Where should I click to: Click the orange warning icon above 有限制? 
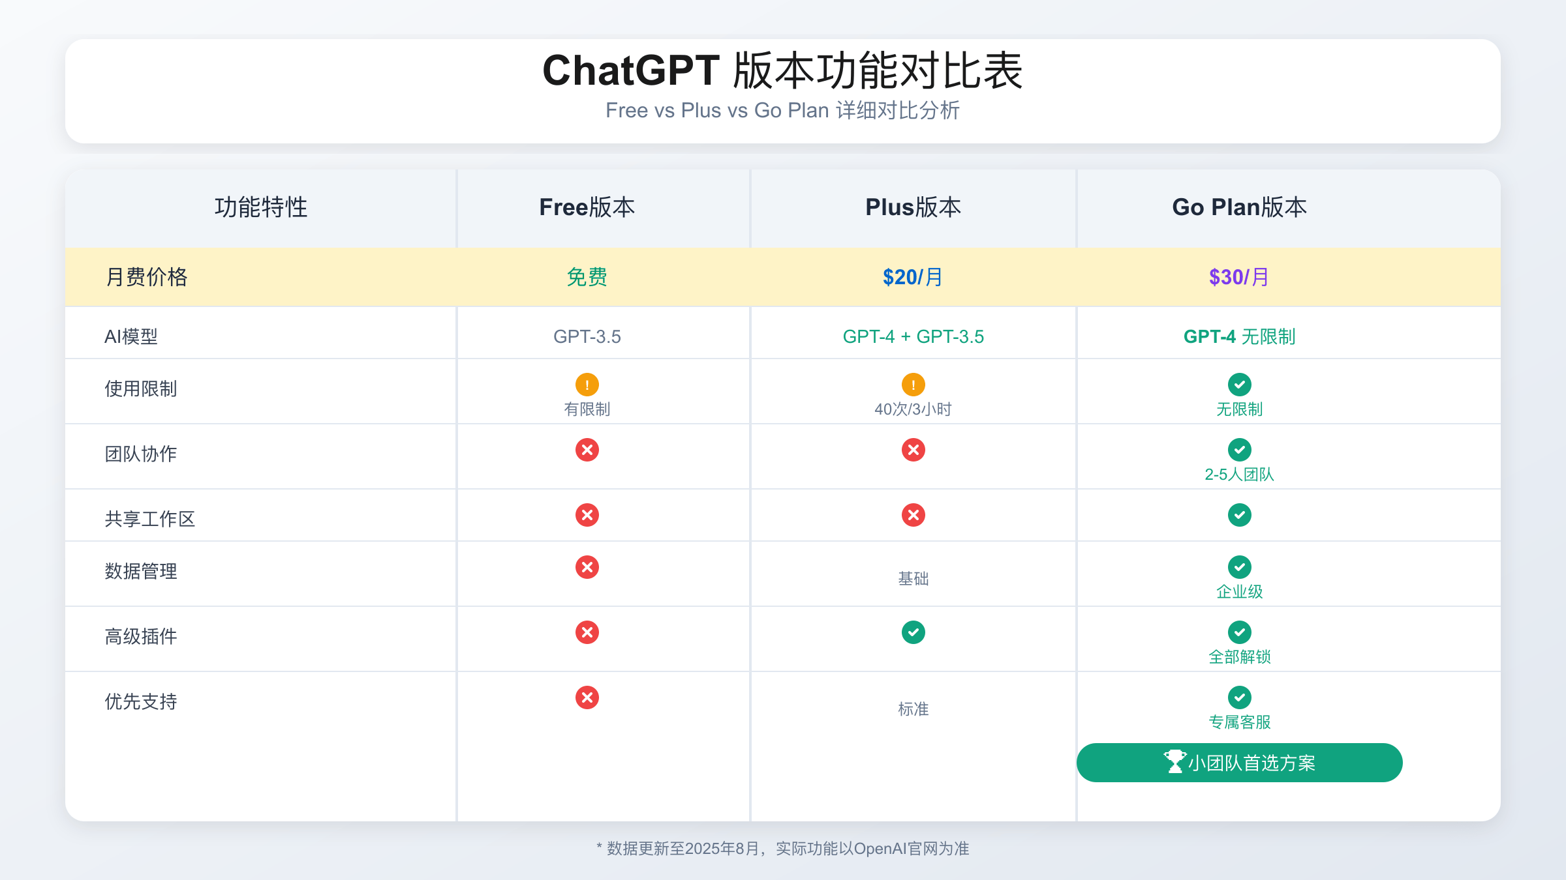587,385
